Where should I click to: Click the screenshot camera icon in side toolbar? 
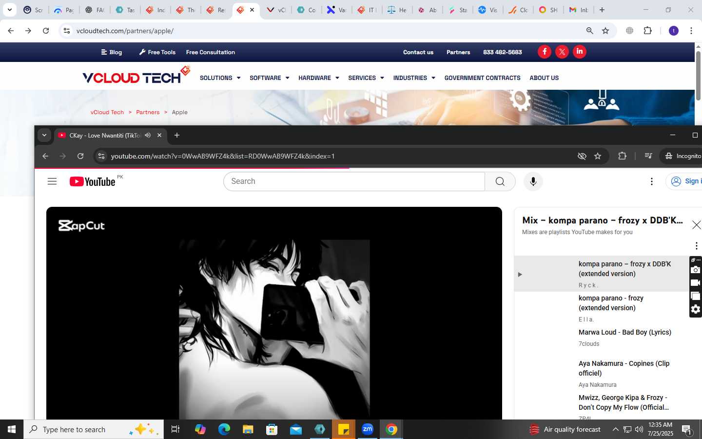pos(696,270)
